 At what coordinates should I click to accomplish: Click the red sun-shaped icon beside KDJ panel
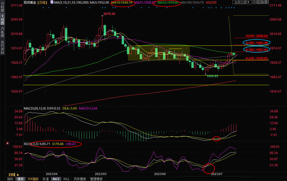click(7, 143)
